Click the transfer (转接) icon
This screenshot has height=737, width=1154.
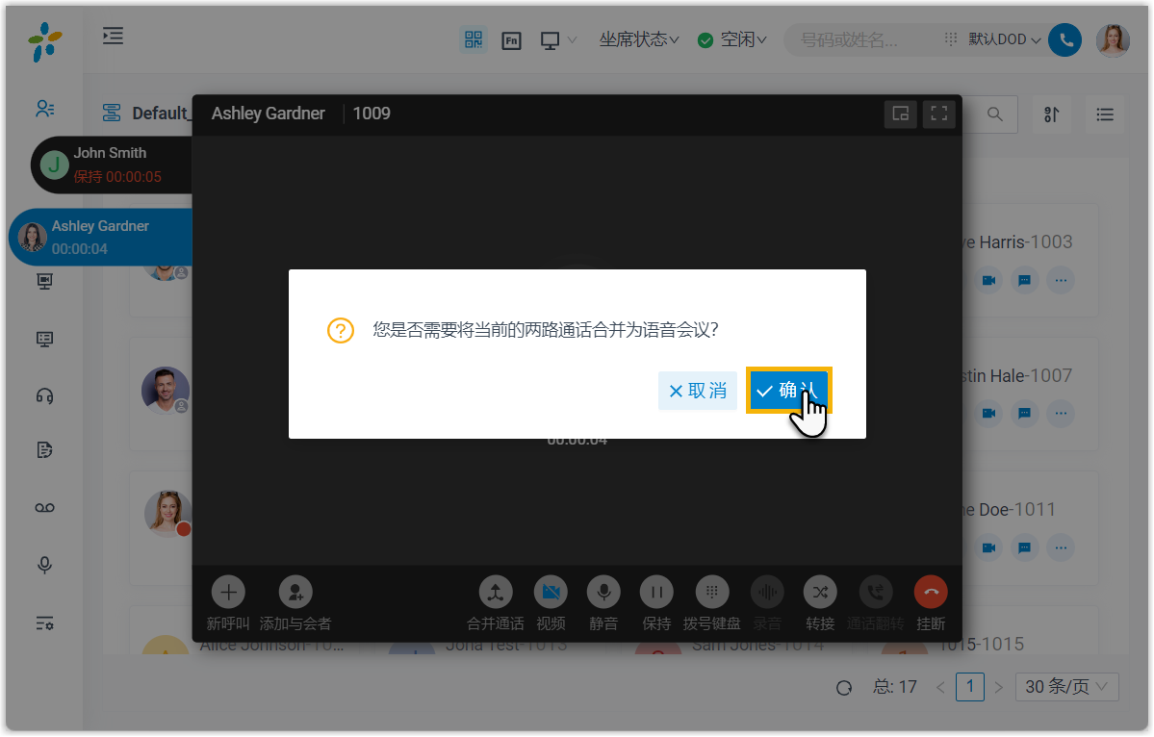tap(820, 592)
